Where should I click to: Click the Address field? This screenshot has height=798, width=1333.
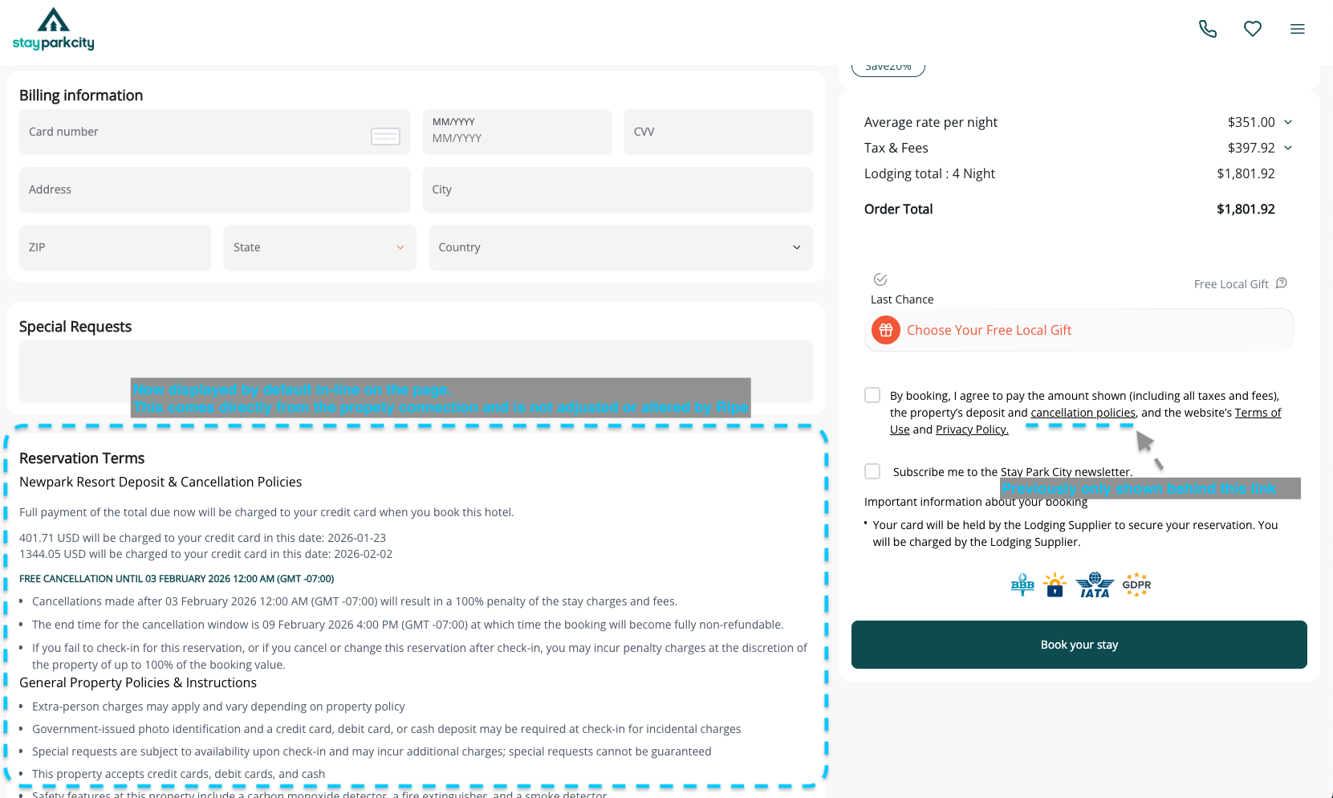click(x=214, y=189)
